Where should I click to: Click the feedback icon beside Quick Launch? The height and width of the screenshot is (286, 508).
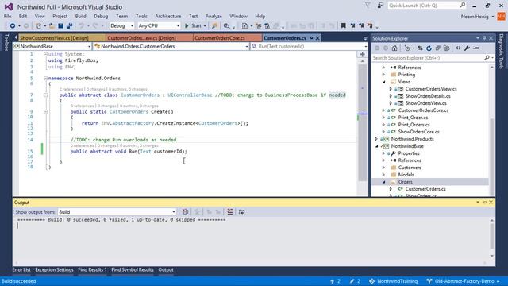[x=380, y=6]
